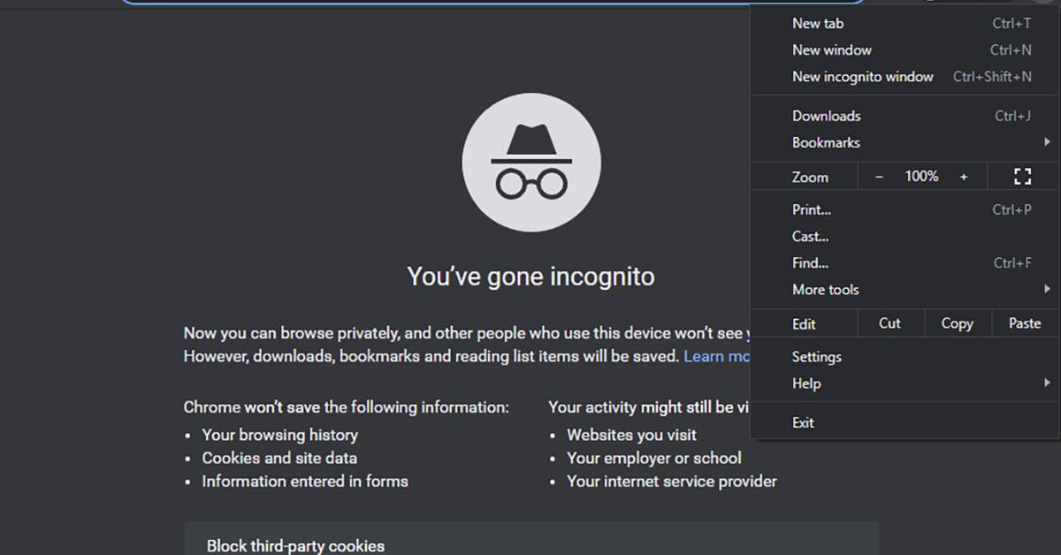Open the Downloads menu item
The width and height of the screenshot is (1061, 555).
[826, 116]
